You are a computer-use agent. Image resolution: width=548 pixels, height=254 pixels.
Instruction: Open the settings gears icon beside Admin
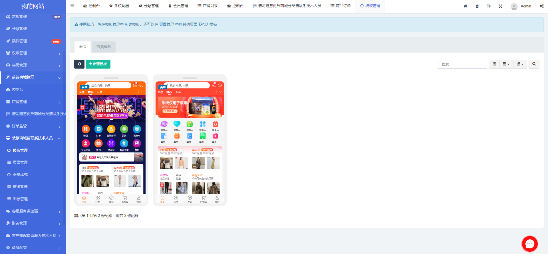click(x=541, y=6)
